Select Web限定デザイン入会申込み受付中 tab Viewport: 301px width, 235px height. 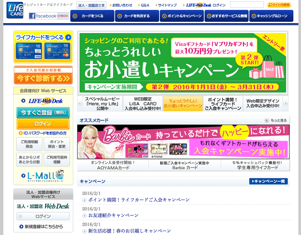coord(263,103)
